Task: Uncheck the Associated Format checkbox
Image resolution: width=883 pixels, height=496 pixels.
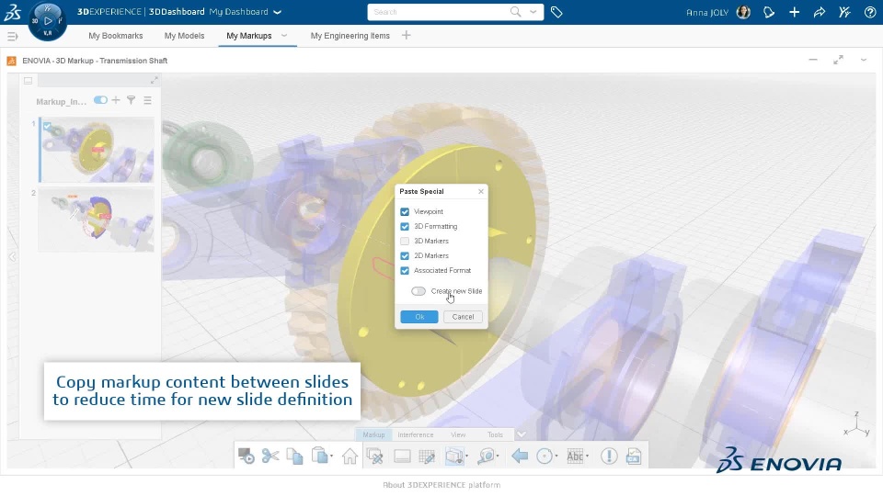Action: pos(405,270)
